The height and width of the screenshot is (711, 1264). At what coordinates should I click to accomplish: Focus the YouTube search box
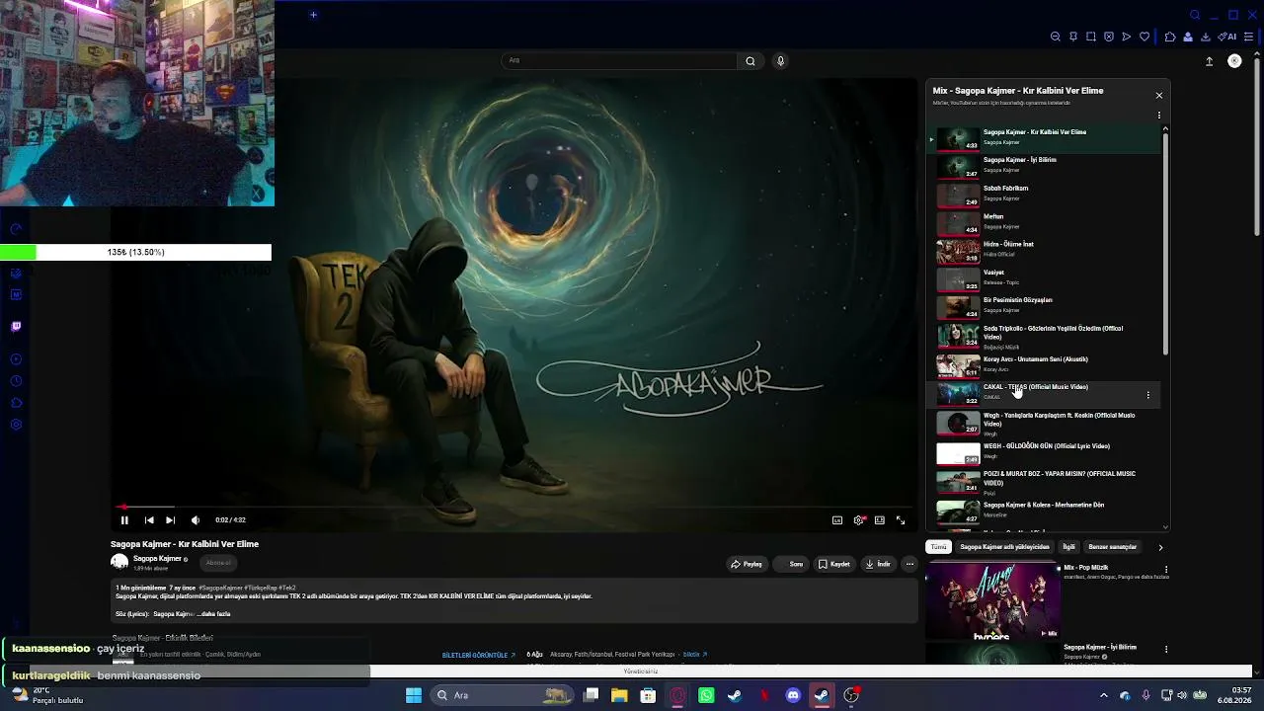(620, 61)
